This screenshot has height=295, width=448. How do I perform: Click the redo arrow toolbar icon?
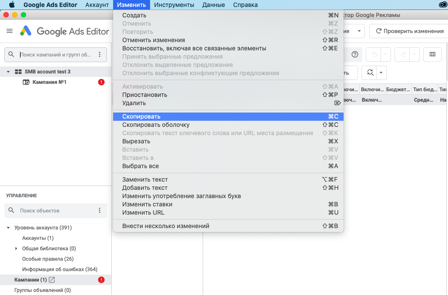tap(403, 54)
